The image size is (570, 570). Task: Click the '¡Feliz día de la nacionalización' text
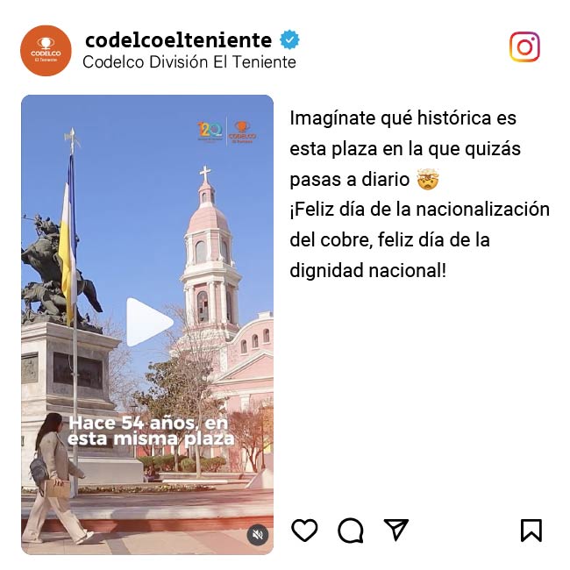(x=419, y=210)
